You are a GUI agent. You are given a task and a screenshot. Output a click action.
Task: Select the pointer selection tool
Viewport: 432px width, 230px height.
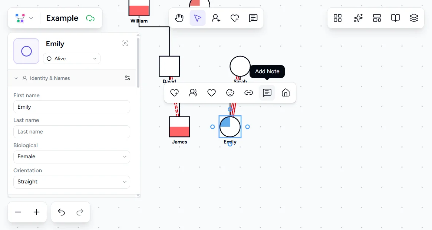click(198, 18)
